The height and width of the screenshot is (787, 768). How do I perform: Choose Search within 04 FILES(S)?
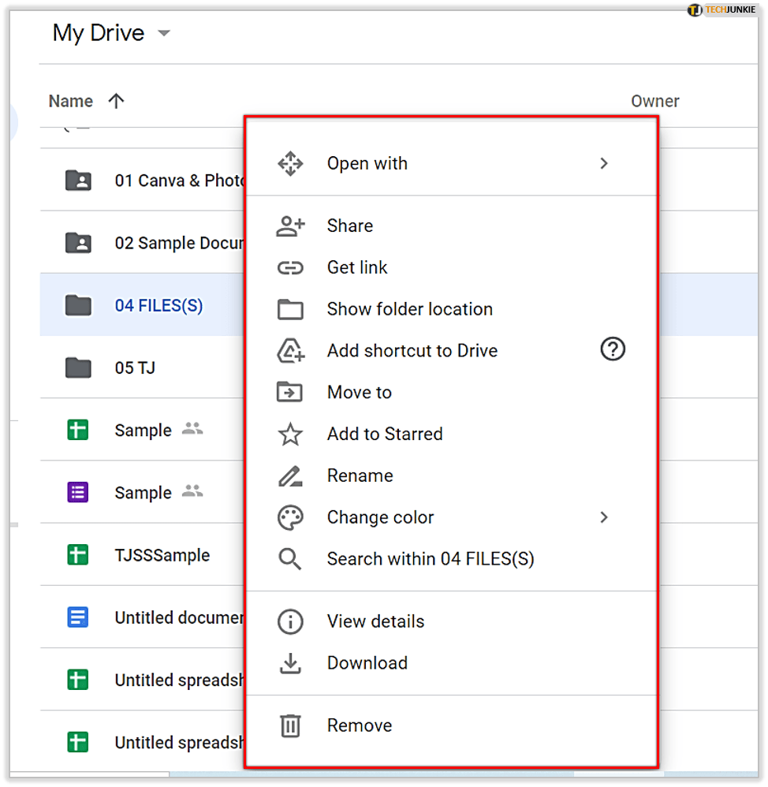click(x=430, y=559)
